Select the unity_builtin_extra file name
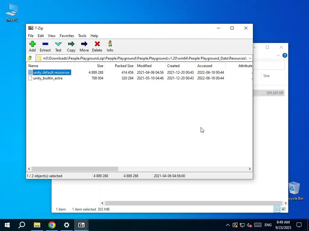309x231 pixels. (x=48, y=78)
